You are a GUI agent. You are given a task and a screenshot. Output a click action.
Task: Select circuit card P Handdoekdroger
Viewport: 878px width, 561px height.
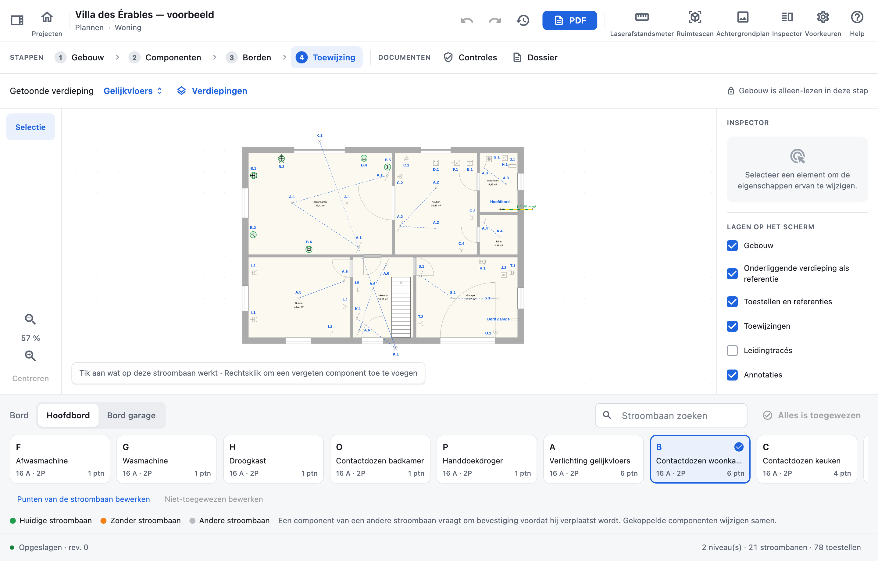(x=487, y=459)
